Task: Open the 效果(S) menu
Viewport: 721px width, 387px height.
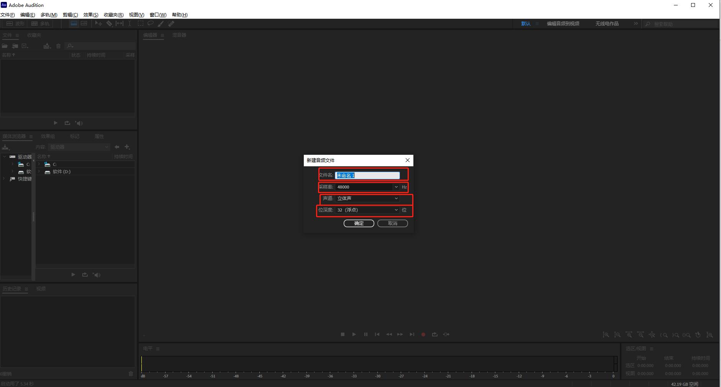Action: [91, 15]
